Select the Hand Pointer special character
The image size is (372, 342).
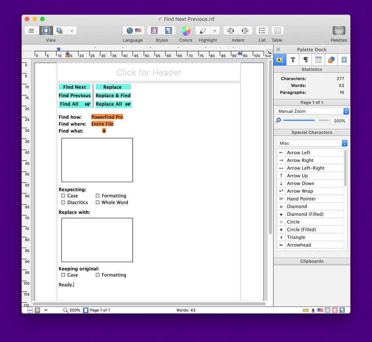pos(301,199)
